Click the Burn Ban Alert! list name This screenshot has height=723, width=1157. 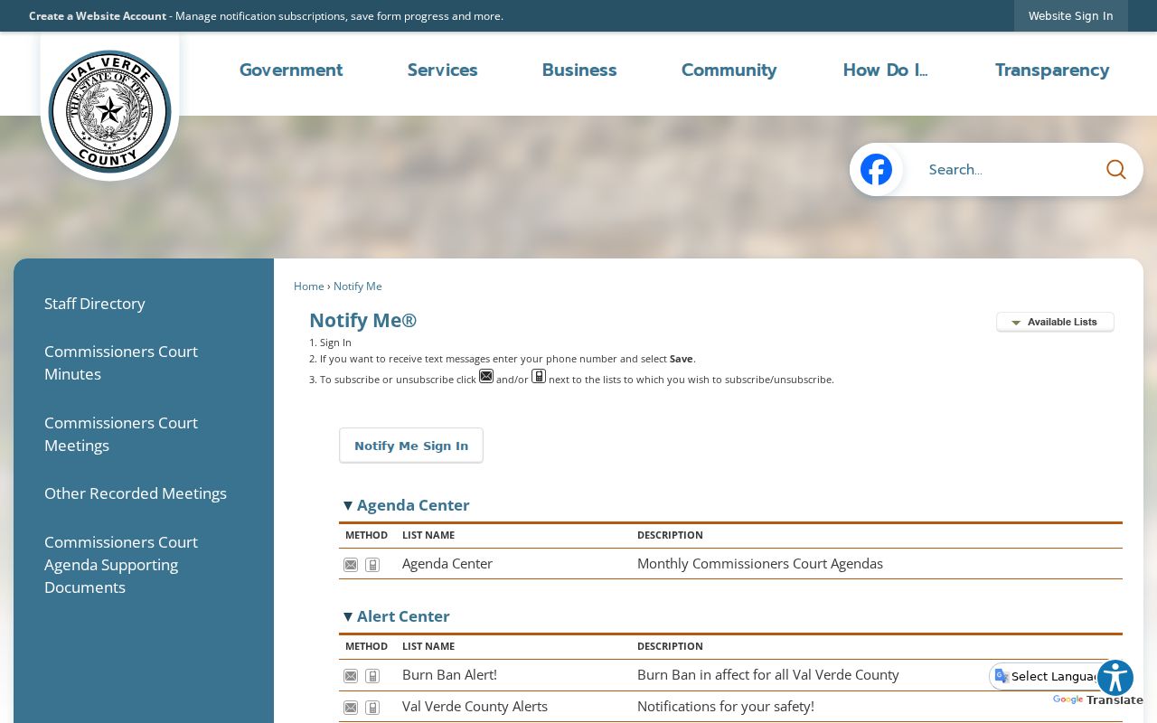coord(449,675)
